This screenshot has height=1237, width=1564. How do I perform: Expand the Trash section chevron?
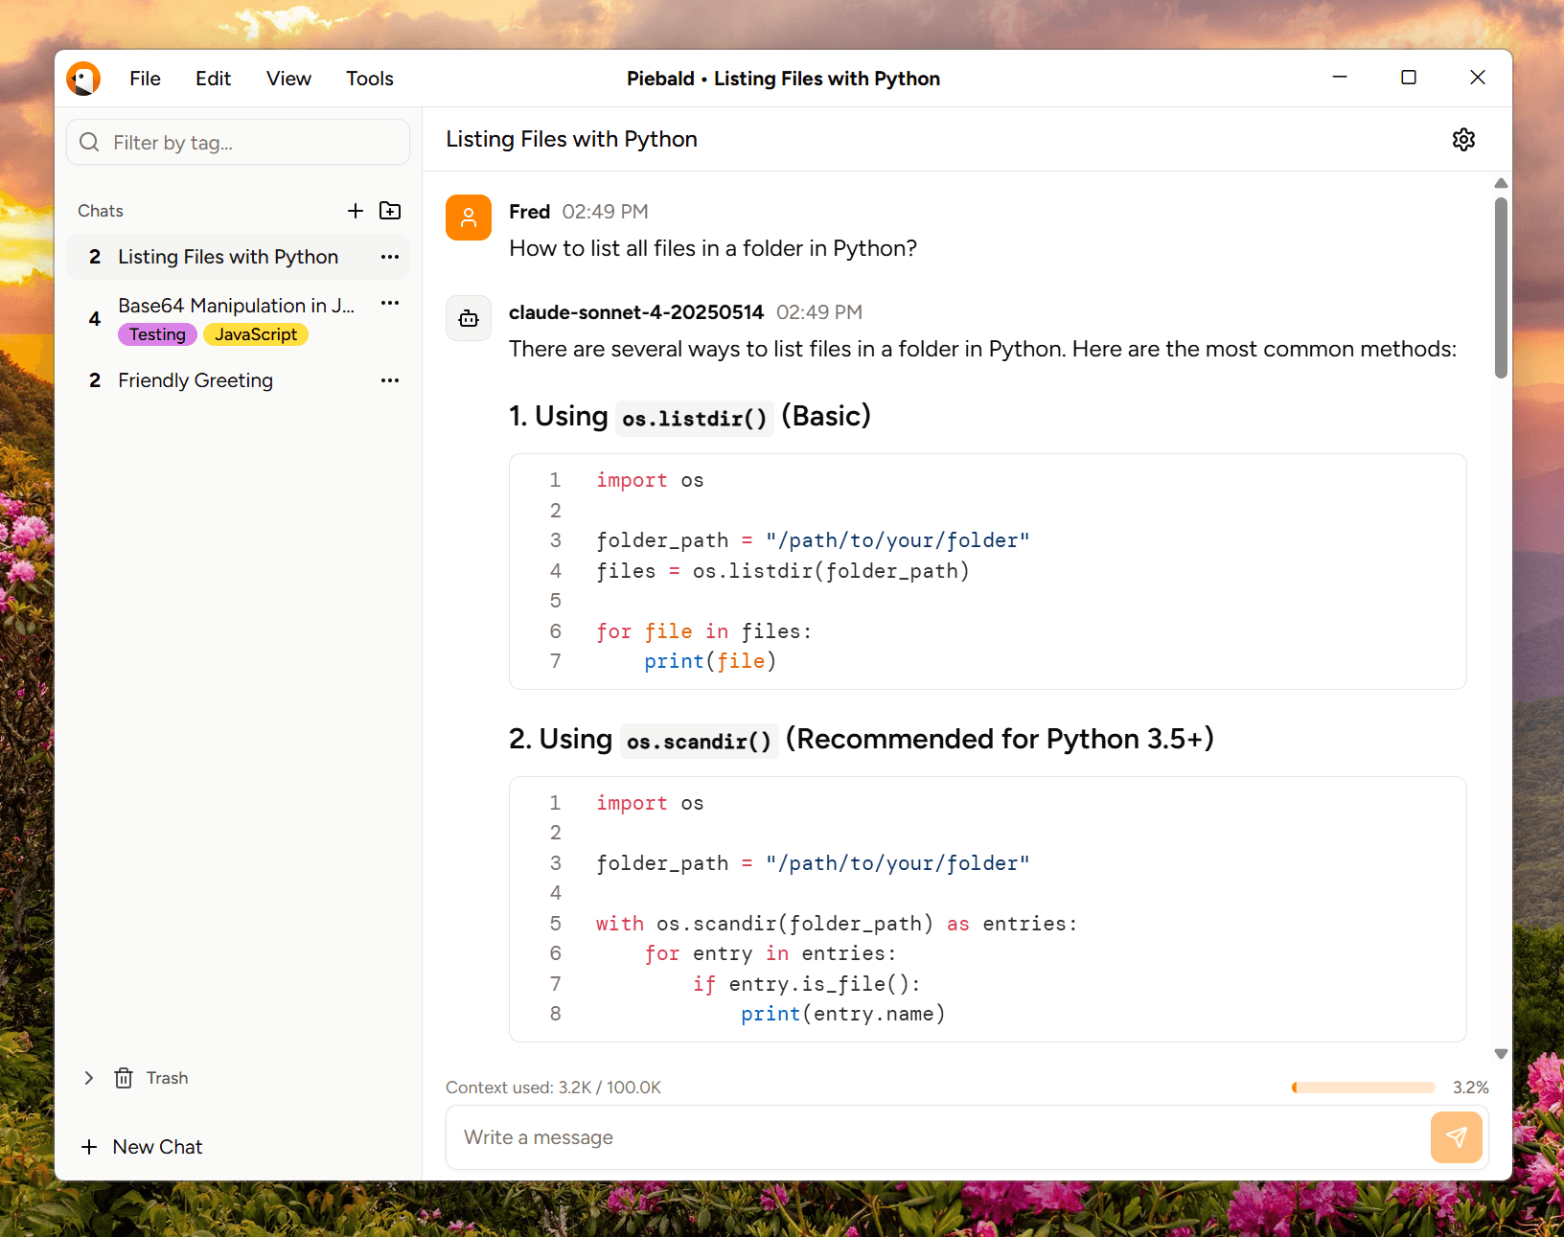coord(89,1078)
